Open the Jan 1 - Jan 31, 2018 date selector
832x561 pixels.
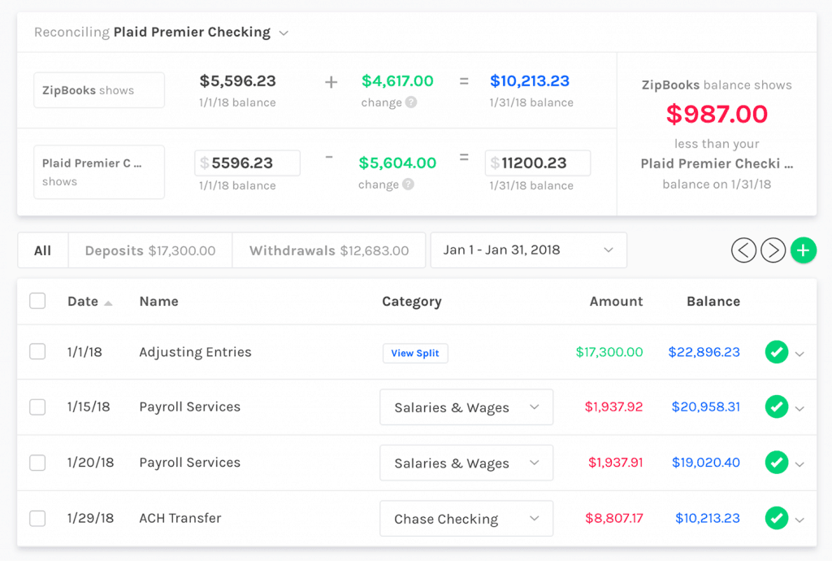(x=528, y=250)
